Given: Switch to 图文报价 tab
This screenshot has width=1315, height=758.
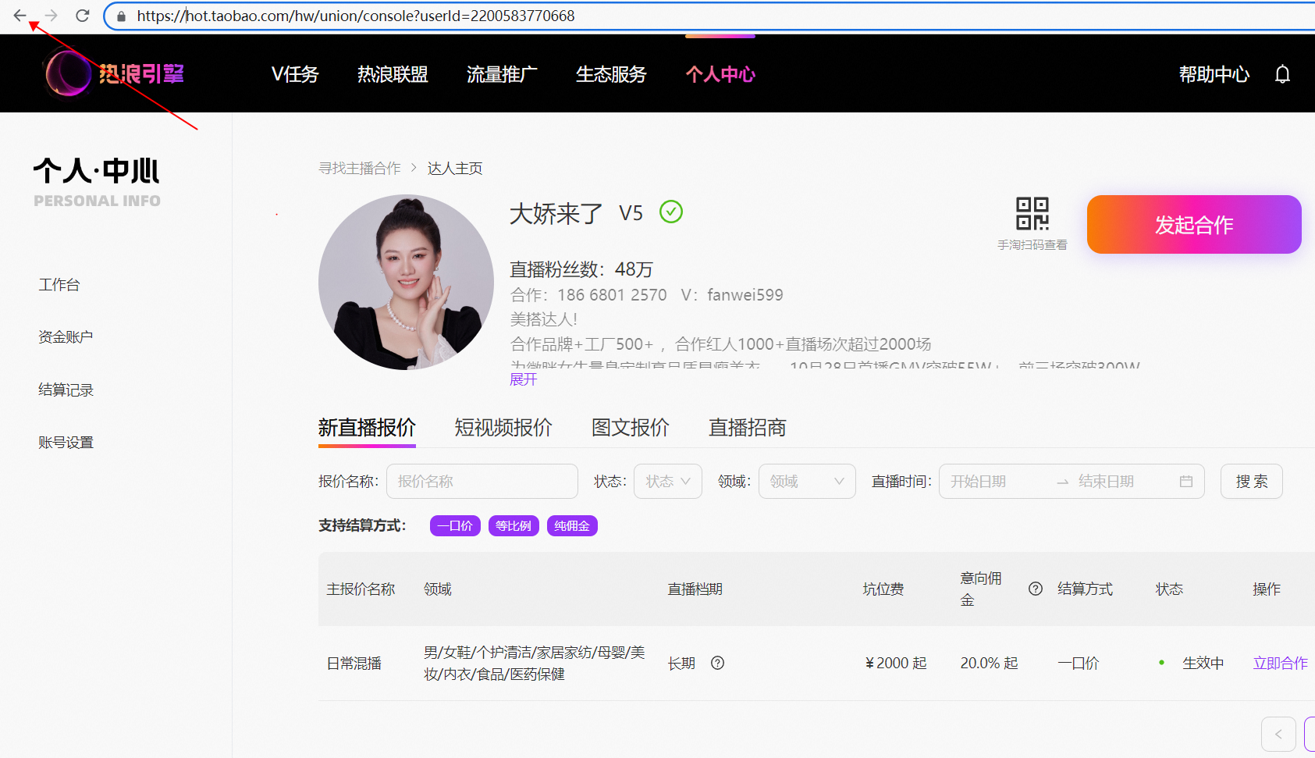Looking at the screenshot, I should click(x=631, y=427).
